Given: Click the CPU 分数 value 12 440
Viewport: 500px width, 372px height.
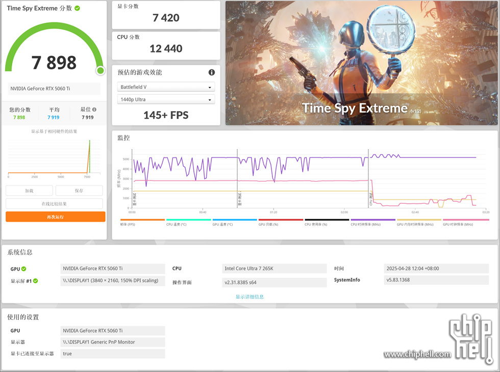Looking at the screenshot, I should coord(166,48).
